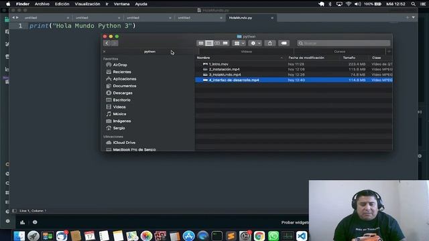Open Recientes in Finder sidebar

tap(119, 72)
